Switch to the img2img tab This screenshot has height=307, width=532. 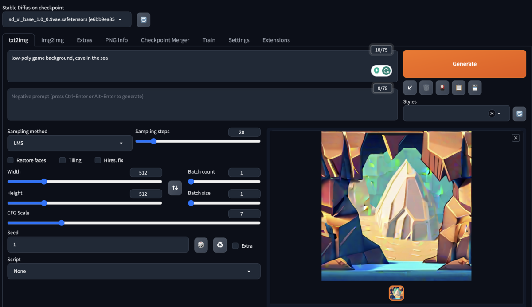52,40
